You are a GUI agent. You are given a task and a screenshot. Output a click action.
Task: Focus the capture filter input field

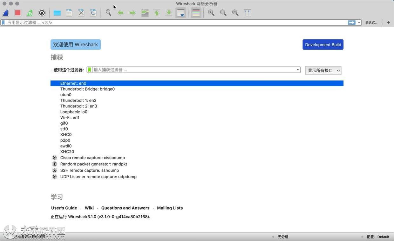pos(194,70)
